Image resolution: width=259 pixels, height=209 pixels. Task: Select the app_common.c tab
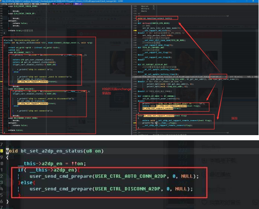[x=42, y=4]
